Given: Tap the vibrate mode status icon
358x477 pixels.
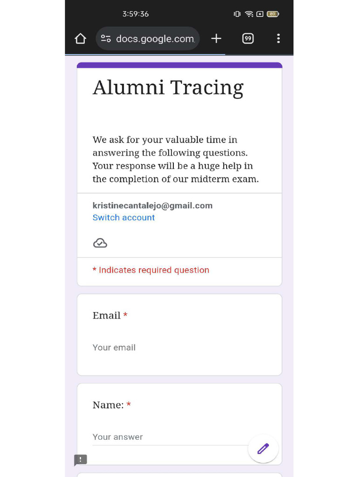Looking at the screenshot, I should coord(237,14).
